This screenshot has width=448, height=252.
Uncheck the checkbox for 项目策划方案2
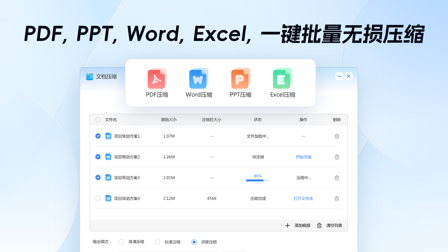tap(98, 157)
